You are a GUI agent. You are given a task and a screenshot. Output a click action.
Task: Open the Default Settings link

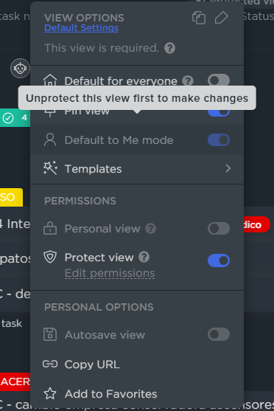pyautogui.click(x=81, y=28)
